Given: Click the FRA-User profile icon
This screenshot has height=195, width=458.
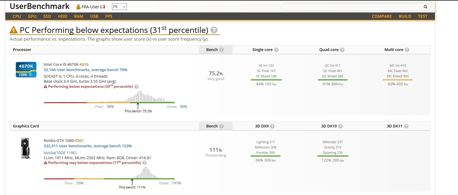Looking at the screenshot, I should [x=79, y=7].
